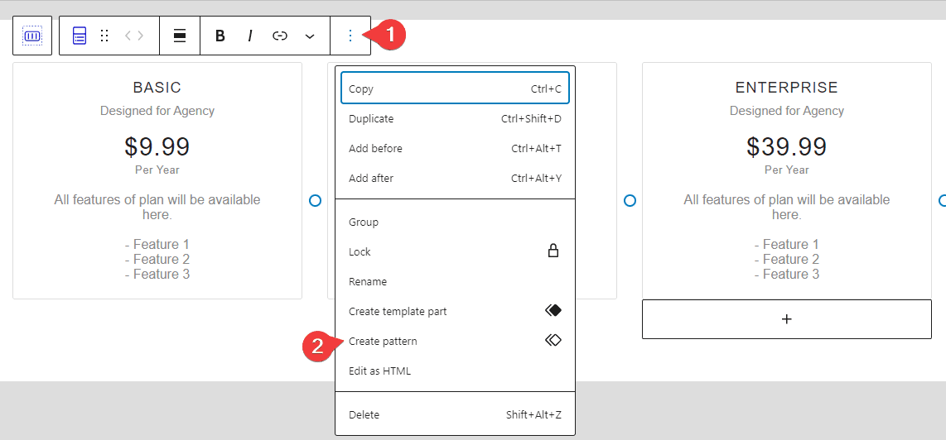This screenshot has width=946, height=440.
Task: Open the three-dot block options menu
Action: click(350, 36)
